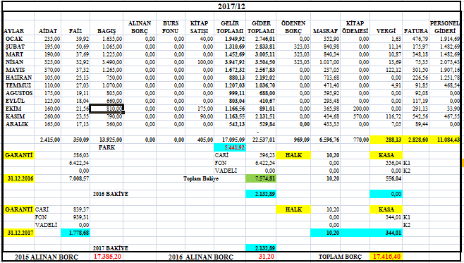Select the 2015 ALINAN BORÇ amount 17.385,20
The width and height of the screenshot is (464, 263).
coord(106,257)
